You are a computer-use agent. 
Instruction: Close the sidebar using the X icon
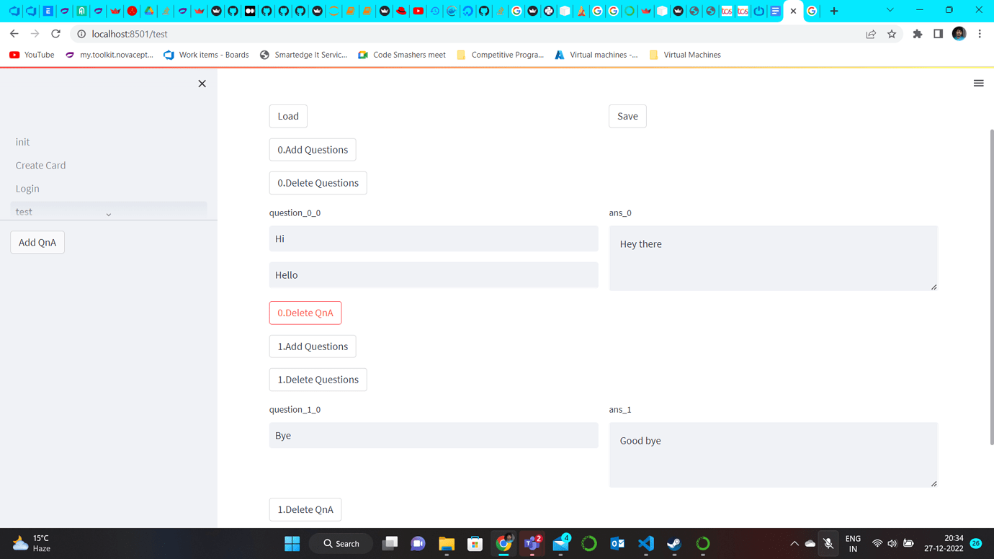click(202, 84)
